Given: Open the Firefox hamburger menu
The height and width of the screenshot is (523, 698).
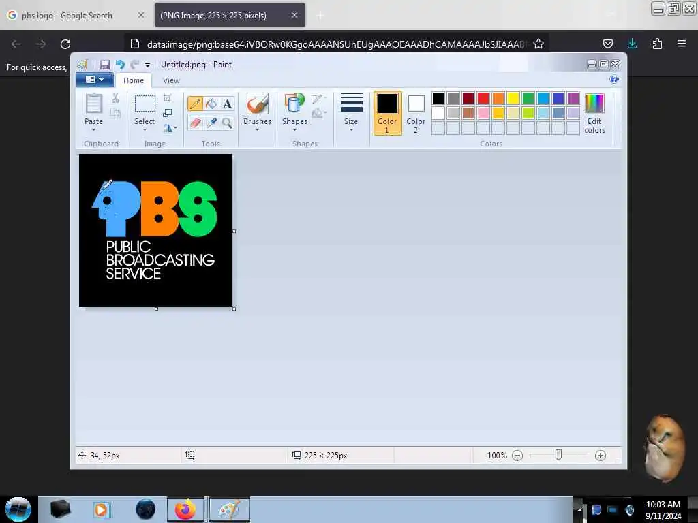Looking at the screenshot, I should 681,44.
